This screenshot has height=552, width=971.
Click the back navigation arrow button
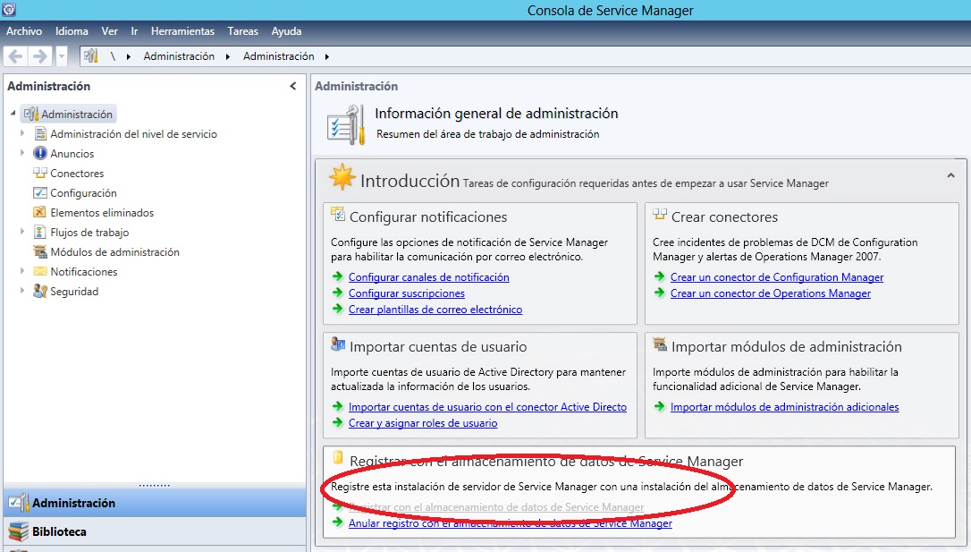pyautogui.click(x=15, y=56)
